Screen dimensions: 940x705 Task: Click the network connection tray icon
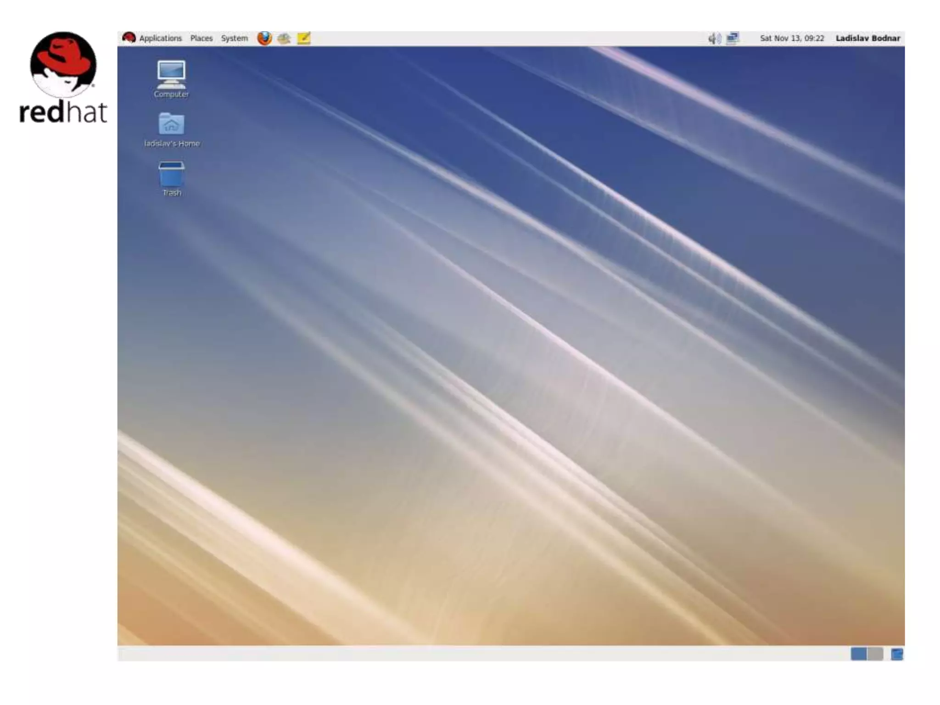pos(733,38)
